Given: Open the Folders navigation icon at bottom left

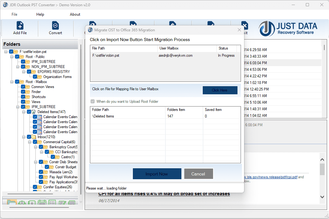Looking at the screenshot, I should click(x=12, y=203).
